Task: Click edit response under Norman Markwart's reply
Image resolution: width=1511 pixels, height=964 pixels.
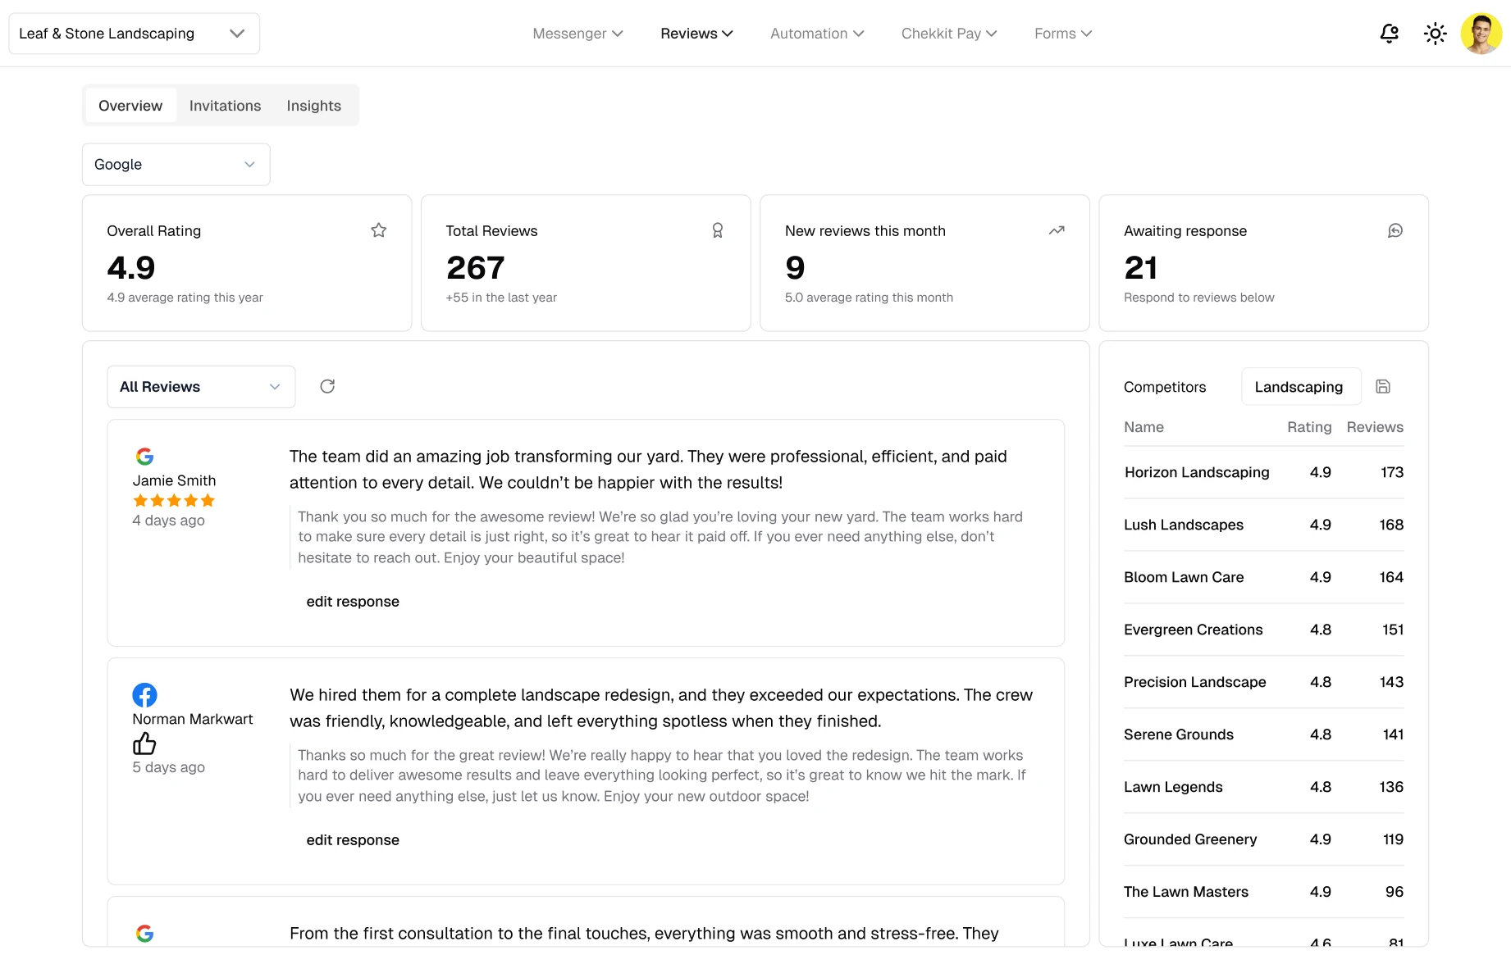Action: point(353,839)
